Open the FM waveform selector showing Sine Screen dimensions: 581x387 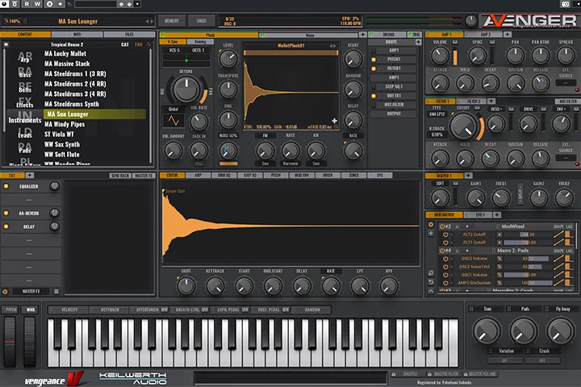click(265, 164)
